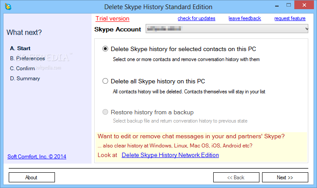Click 'also clear history at Windows, Linux' text
The image size is (317, 188).
click(x=175, y=146)
